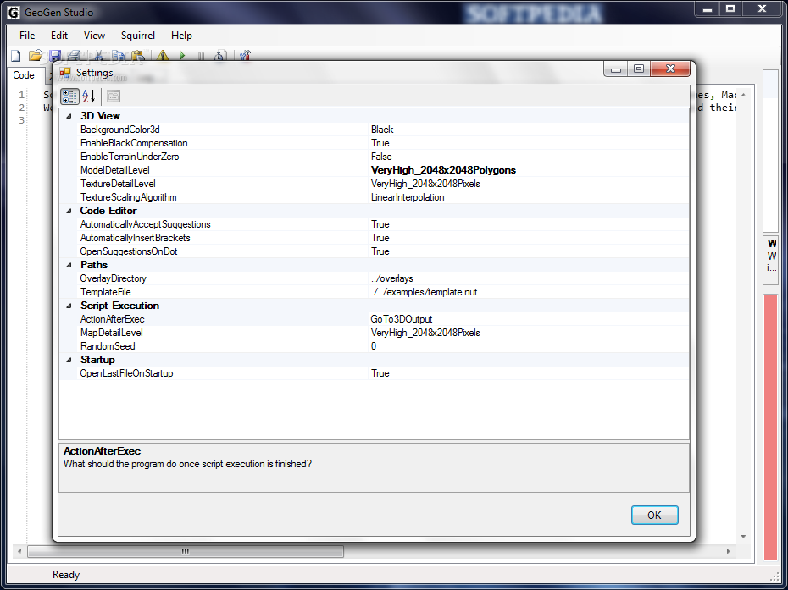Click the ActionAfterExec description heading

coord(102,451)
